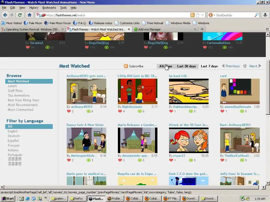Click the Pale Moon forum bookmark
Viewport: 270px width, 202px height.
57,23
